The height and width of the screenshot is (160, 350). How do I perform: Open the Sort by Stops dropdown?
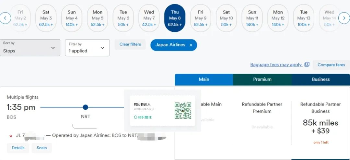(30, 48)
